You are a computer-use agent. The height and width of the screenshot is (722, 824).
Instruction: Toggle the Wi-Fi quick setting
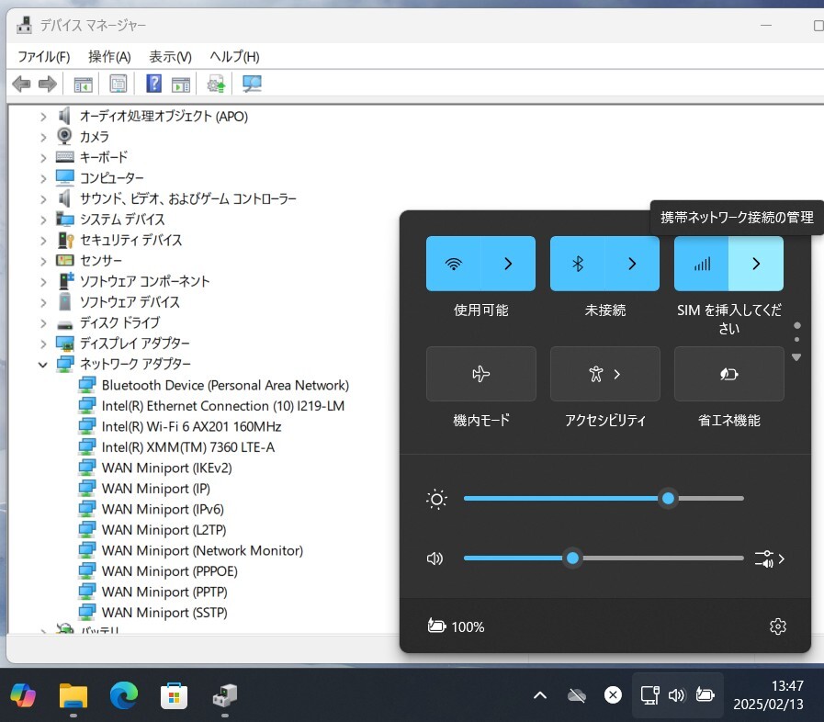(454, 264)
